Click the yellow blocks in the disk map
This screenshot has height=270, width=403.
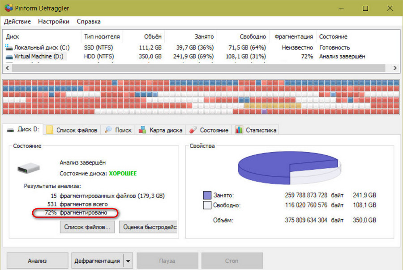(272, 105)
